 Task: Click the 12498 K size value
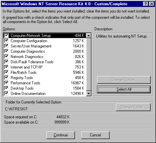78,94
